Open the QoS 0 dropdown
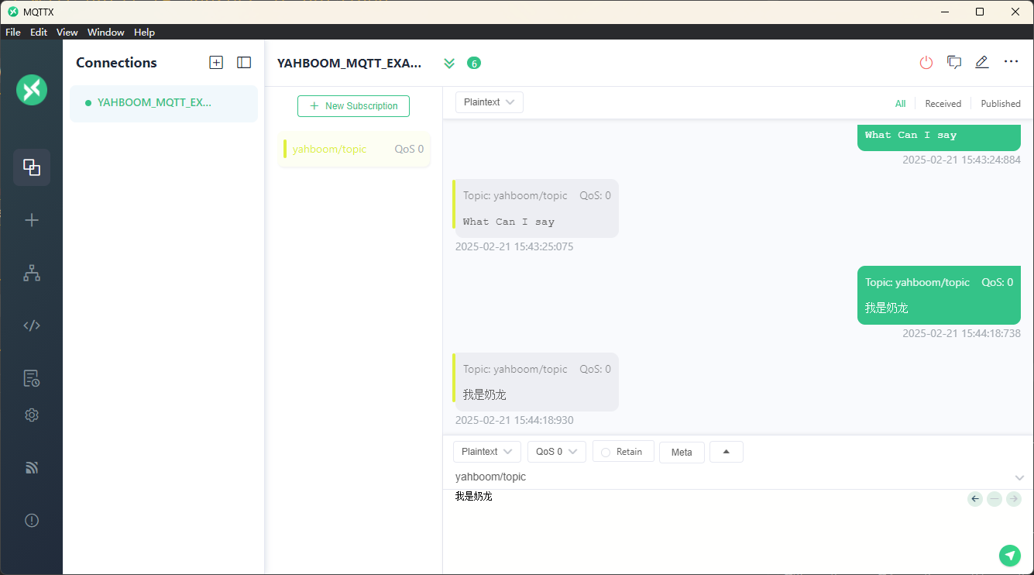Screen dimensions: 1034x575 click(557, 452)
